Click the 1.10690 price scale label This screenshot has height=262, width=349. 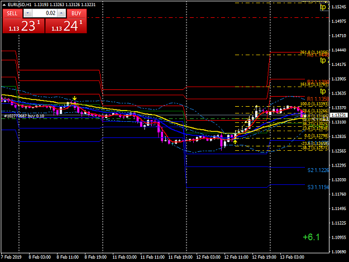[339, 252]
